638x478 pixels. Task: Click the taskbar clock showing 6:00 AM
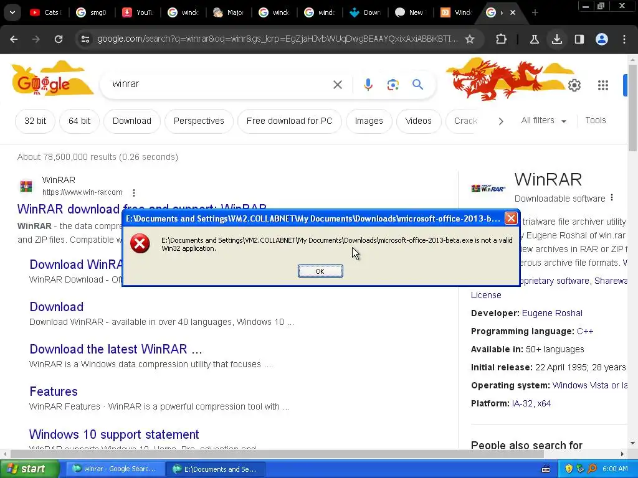615,469
